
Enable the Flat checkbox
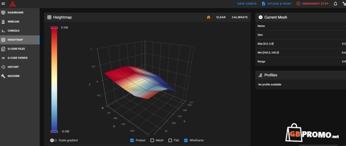pyautogui.click(x=170, y=140)
